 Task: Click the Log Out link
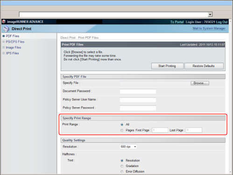click(222, 22)
